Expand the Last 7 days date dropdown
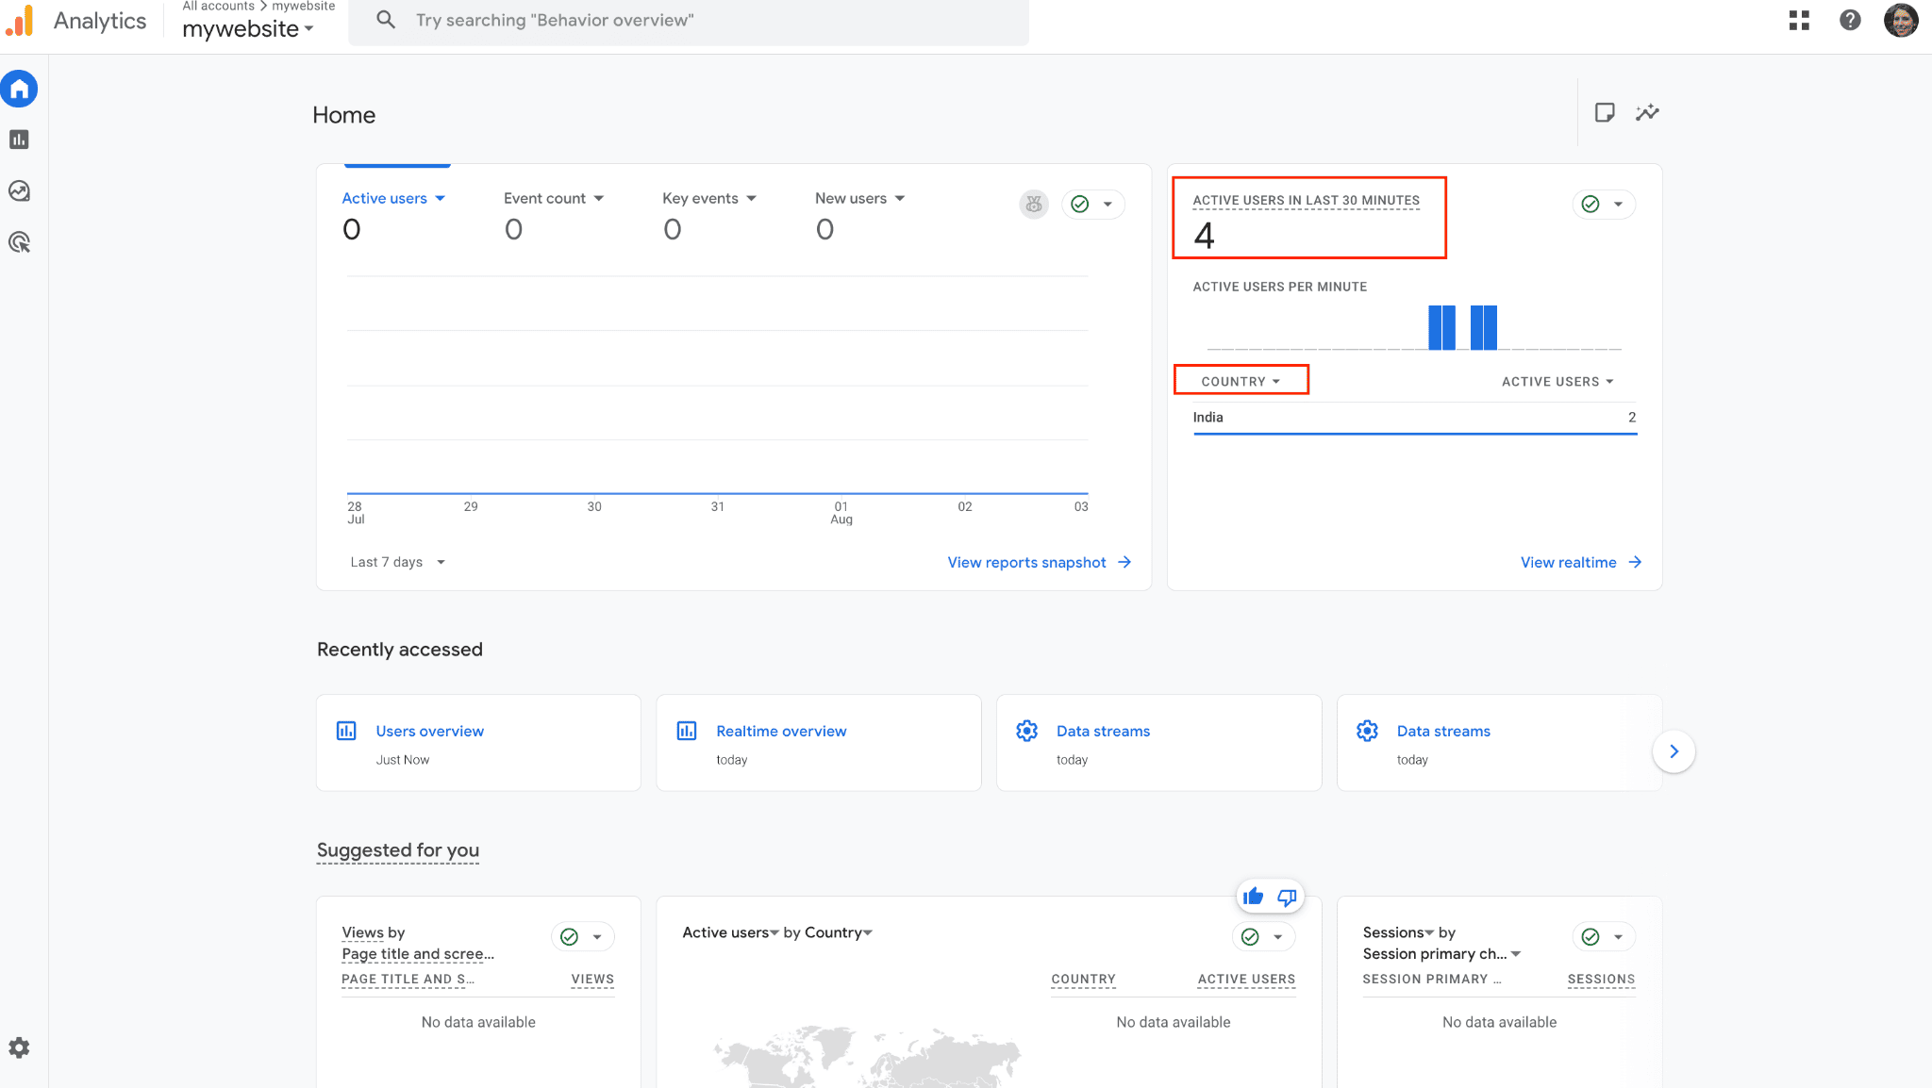The image size is (1932, 1088). pos(397,562)
